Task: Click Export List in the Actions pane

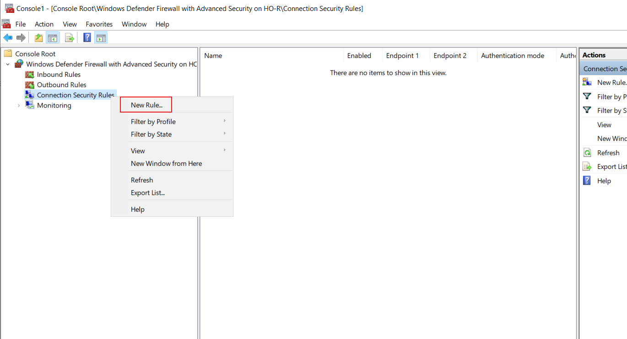Action: coord(612,167)
